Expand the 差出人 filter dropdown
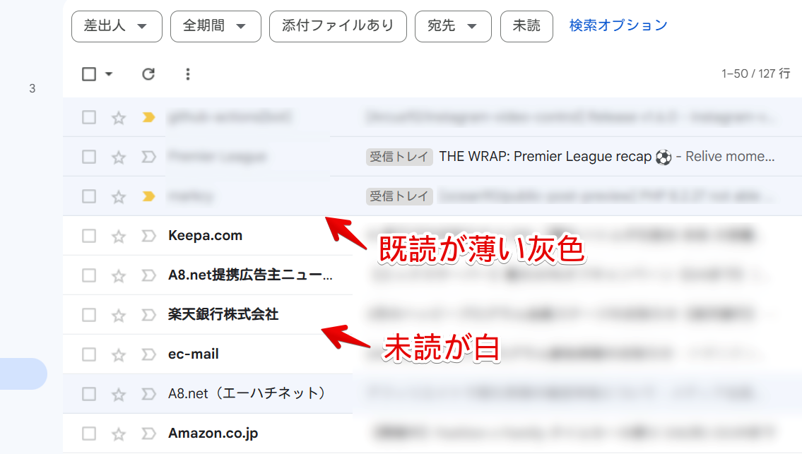Screen dimensions: 802x454 117,26
